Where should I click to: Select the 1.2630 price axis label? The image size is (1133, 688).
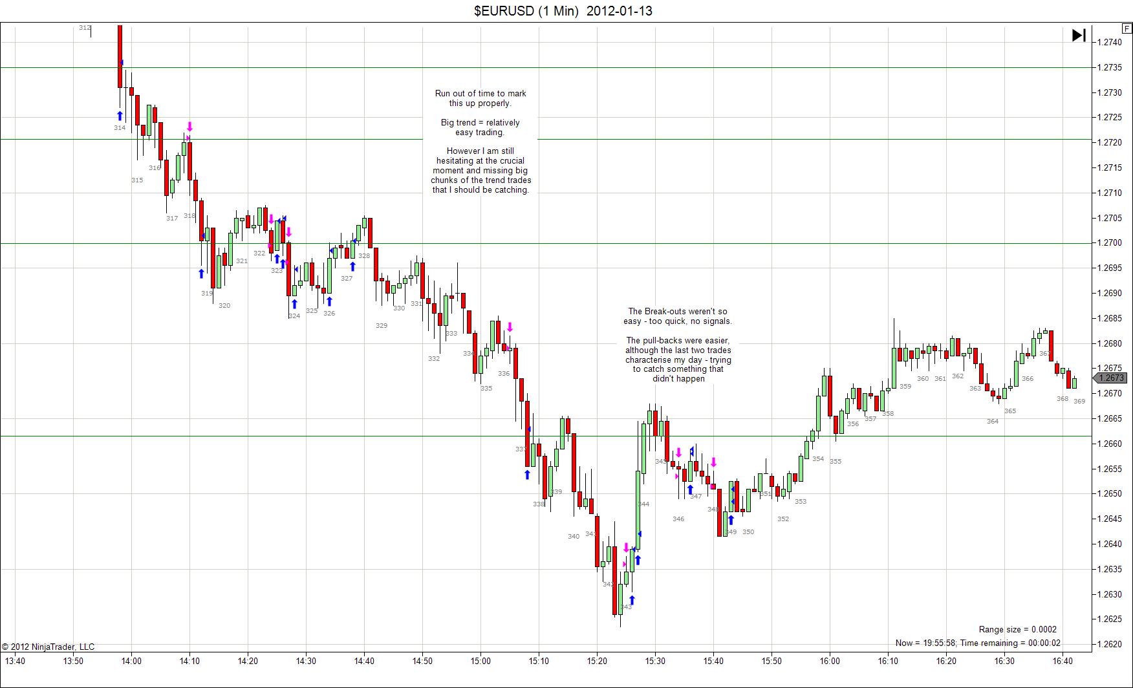point(1109,594)
